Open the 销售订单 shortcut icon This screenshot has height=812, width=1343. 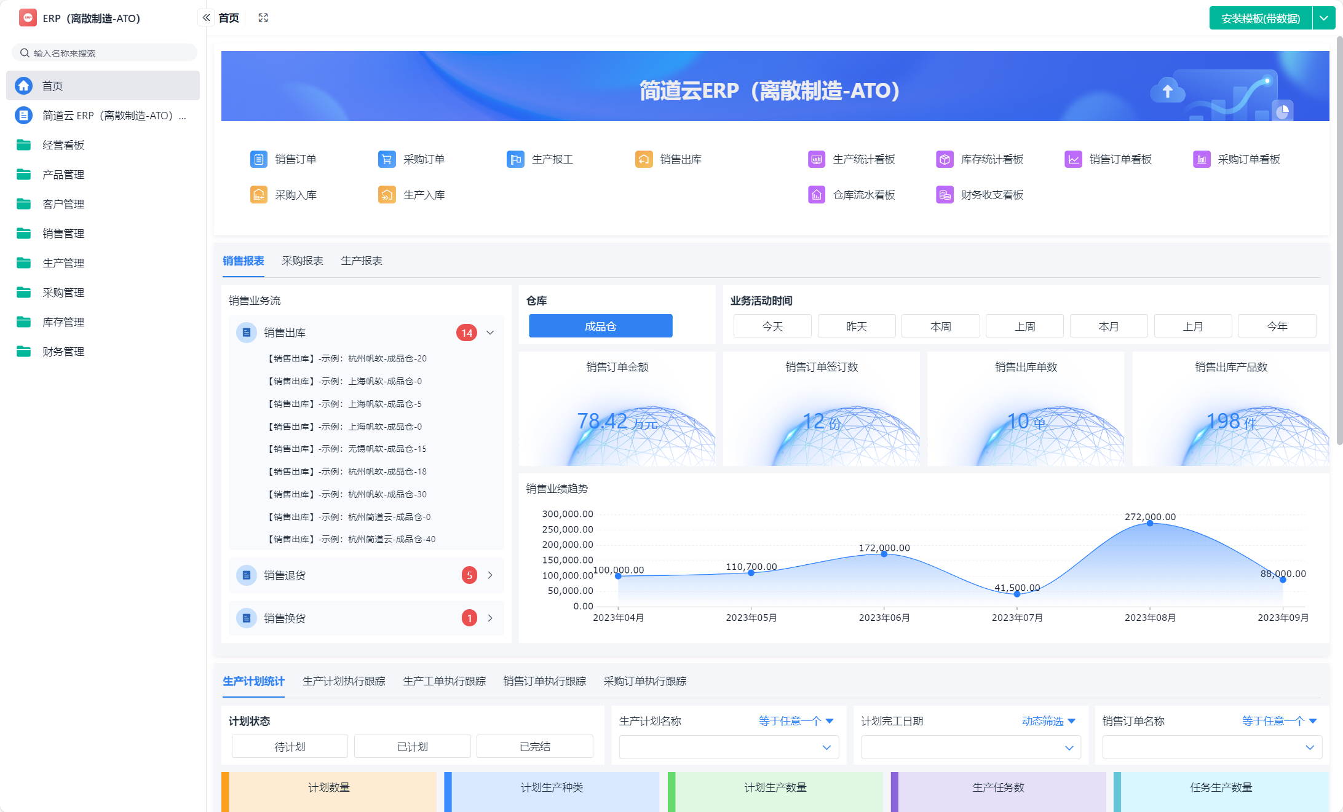(x=259, y=159)
